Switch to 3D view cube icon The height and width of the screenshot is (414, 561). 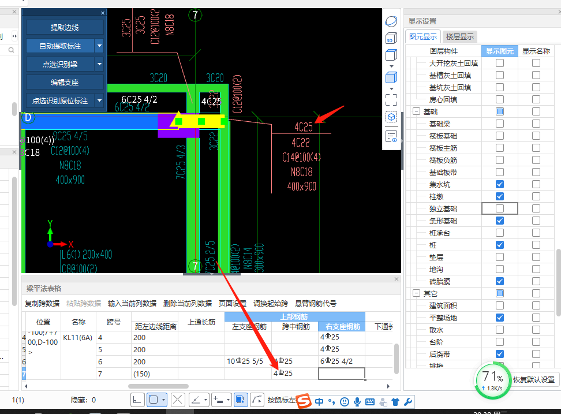(x=391, y=38)
